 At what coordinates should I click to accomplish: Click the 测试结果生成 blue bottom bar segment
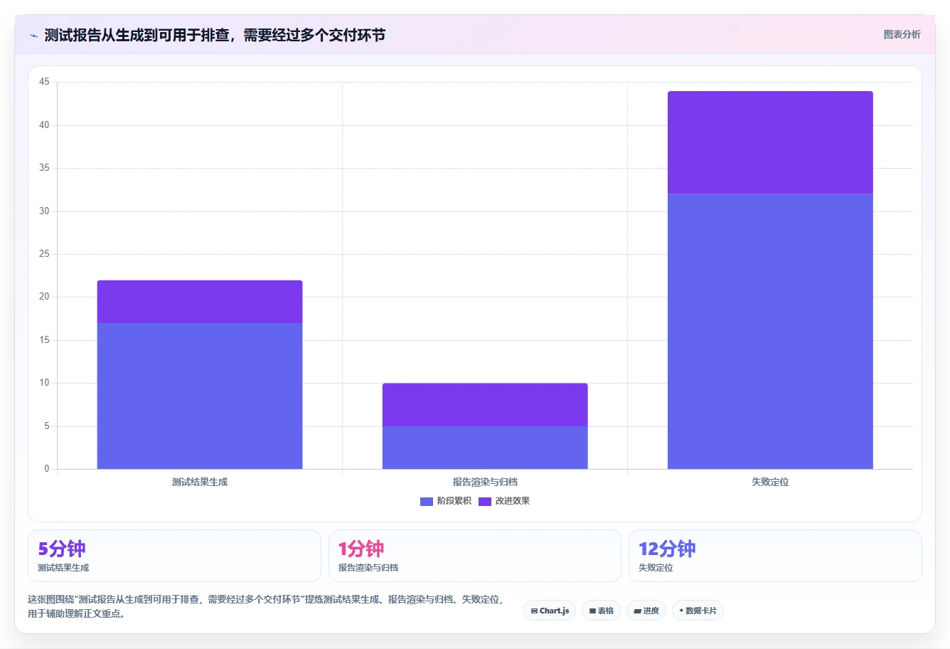[200, 396]
